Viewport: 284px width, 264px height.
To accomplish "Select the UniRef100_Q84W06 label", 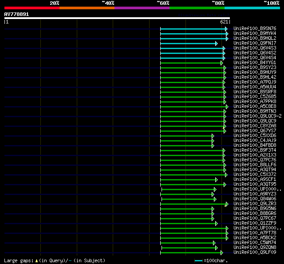I will coord(255,199).
